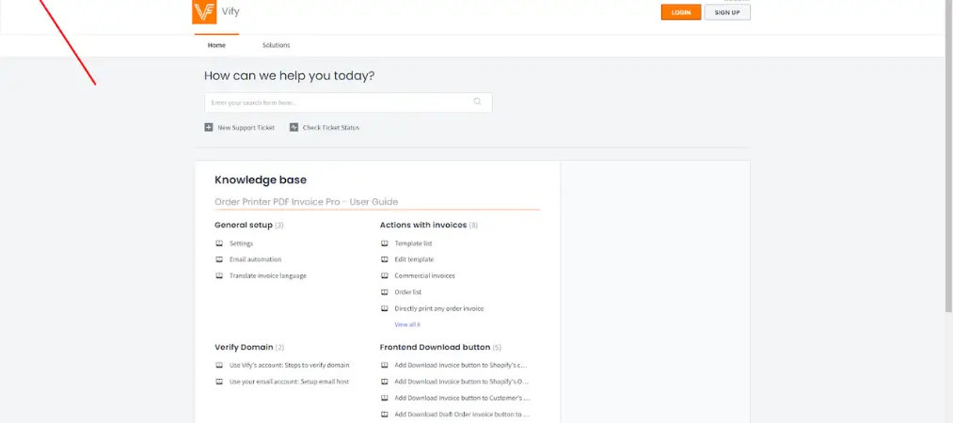Open Use Vify's account: Steps to verify domain
The width and height of the screenshot is (953, 423).
(290, 366)
